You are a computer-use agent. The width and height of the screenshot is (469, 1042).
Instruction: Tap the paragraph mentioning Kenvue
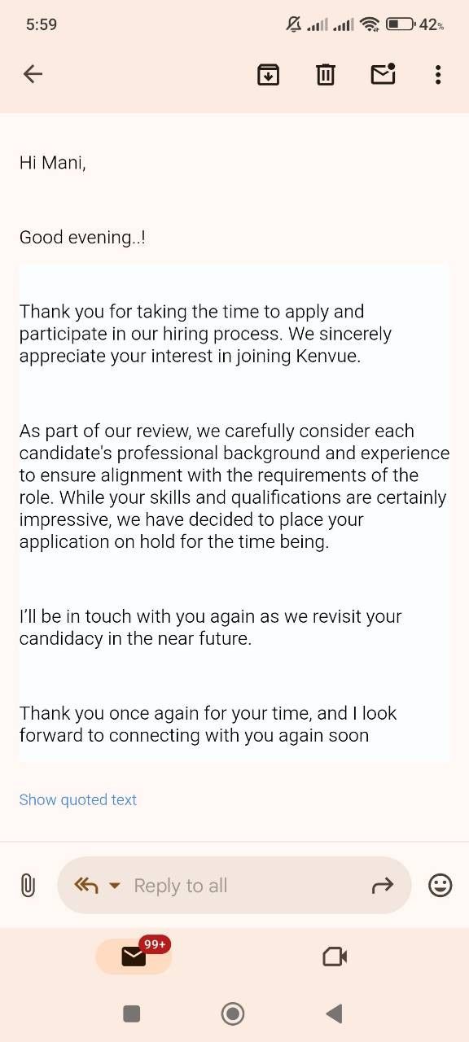205,334
